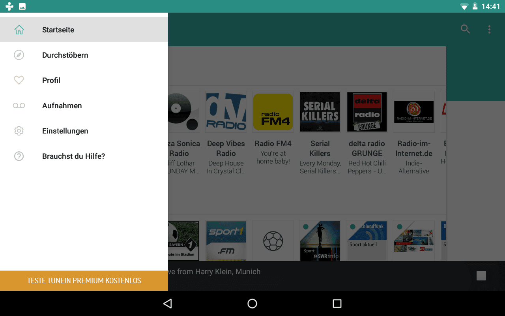Open the SWRinfo Sport tile
Screen dimensions: 505x316
pyautogui.click(x=320, y=241)
